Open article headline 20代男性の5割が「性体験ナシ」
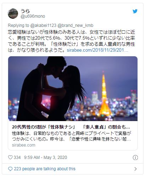 tap(71, 127)
